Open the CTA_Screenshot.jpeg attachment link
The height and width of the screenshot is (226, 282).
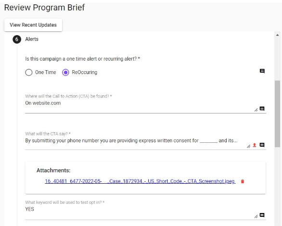(x=140, y=181)
